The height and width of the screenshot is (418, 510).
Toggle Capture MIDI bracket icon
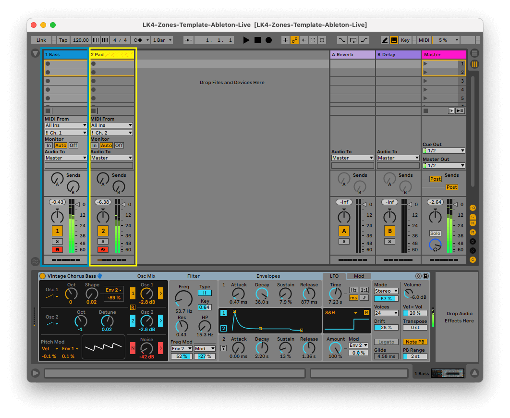313,40
